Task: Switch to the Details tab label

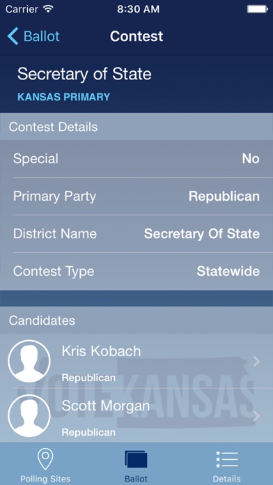Action: point(226,479)
